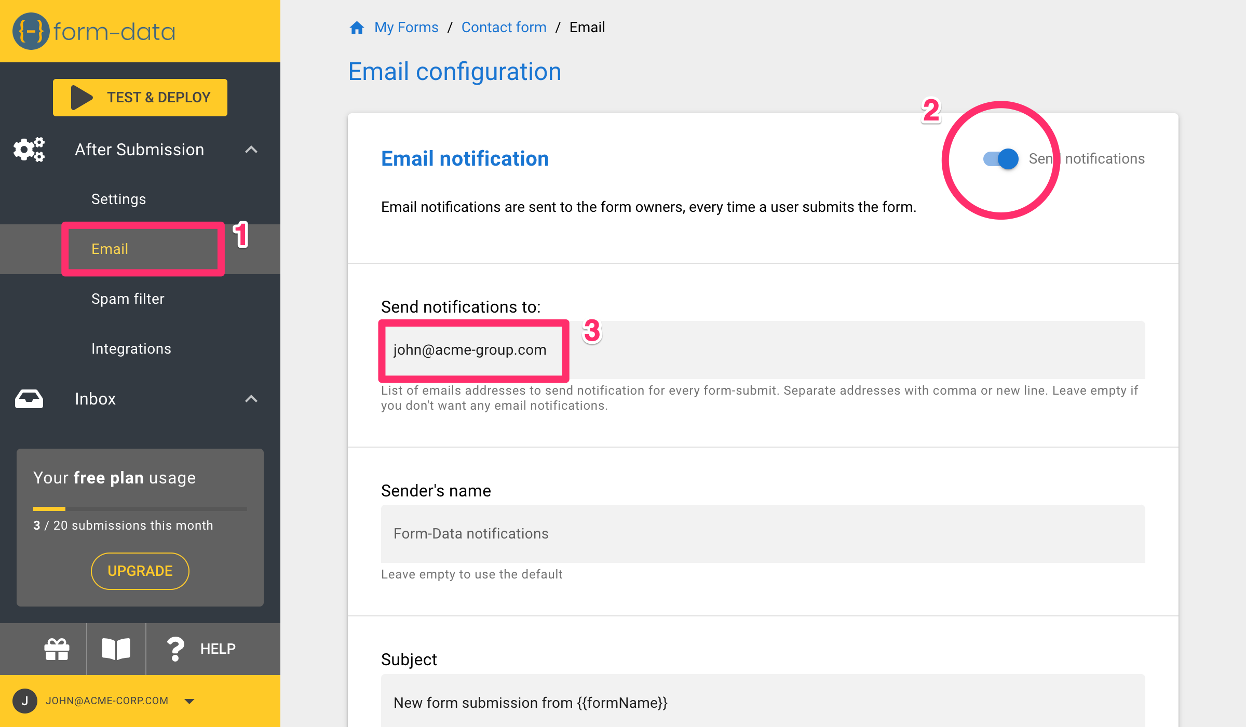
Task: Click the UPGRADE button
Action: (140, 571)
